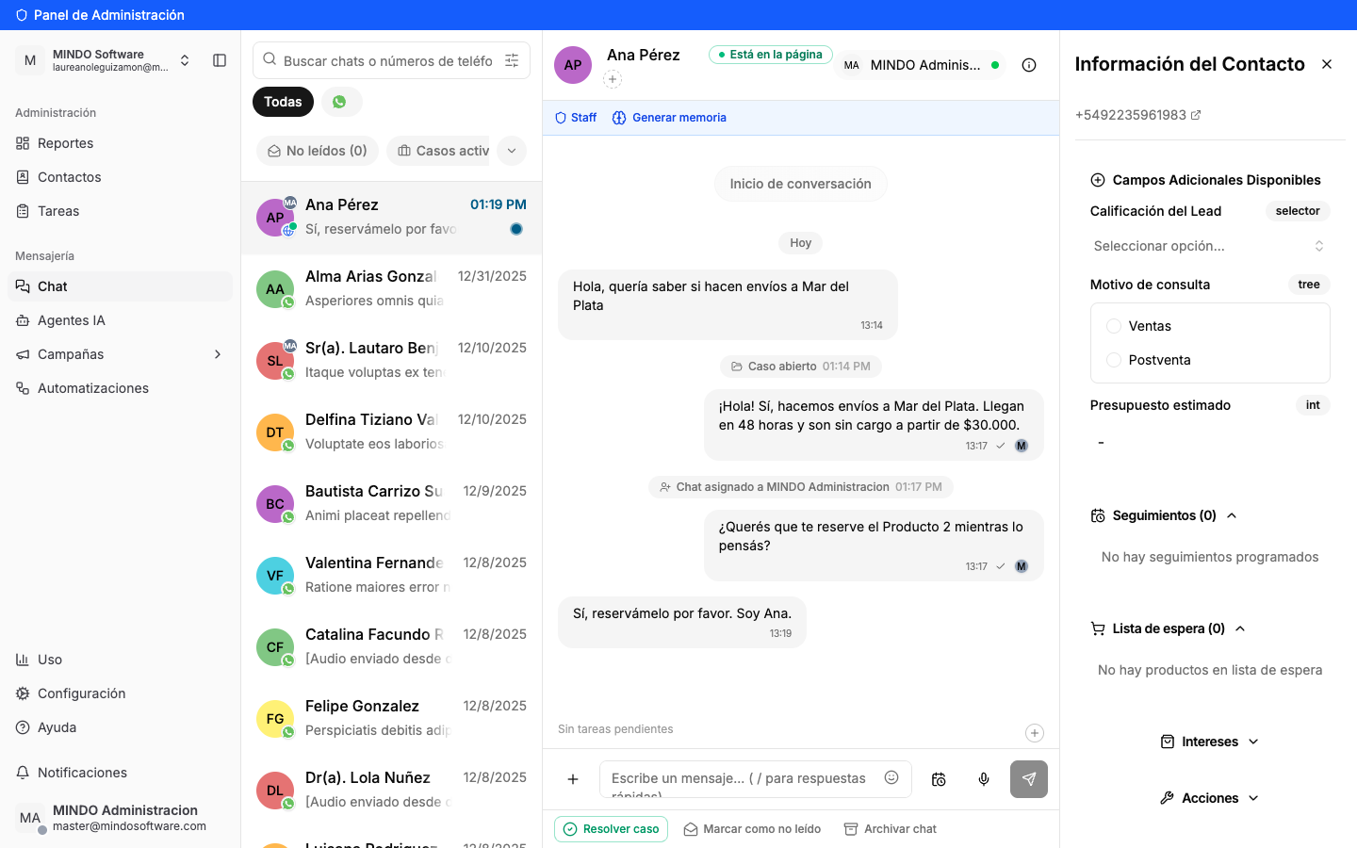1357x848 pixels.
Task: Open Ayuda help page
Action: 121,727
